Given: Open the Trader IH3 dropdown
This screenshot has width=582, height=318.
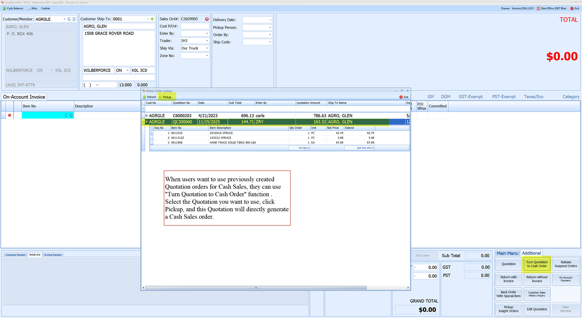Looking at the screenshot, I should [x=207, y=41].
